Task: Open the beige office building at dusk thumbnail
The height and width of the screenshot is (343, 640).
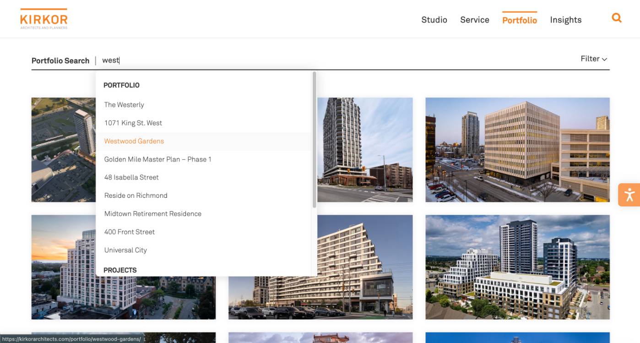Action: [x=517, y=150]
